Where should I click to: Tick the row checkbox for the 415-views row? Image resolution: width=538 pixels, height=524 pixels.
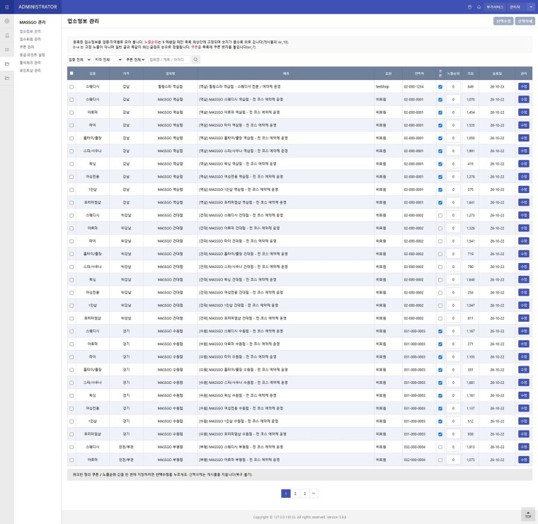click(71, 164)
